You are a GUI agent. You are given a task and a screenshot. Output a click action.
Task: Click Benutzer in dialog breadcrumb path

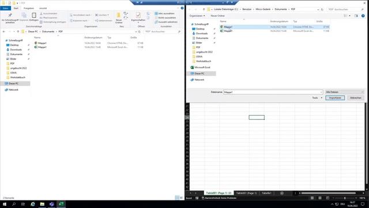click(x=247, y=9)
